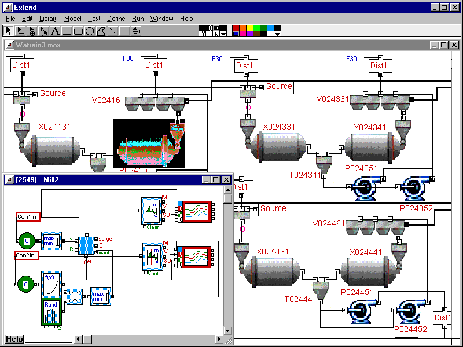Click the Con2In named connection label
The height and width of the screenshot is (347, 463).
click(27, 255)
